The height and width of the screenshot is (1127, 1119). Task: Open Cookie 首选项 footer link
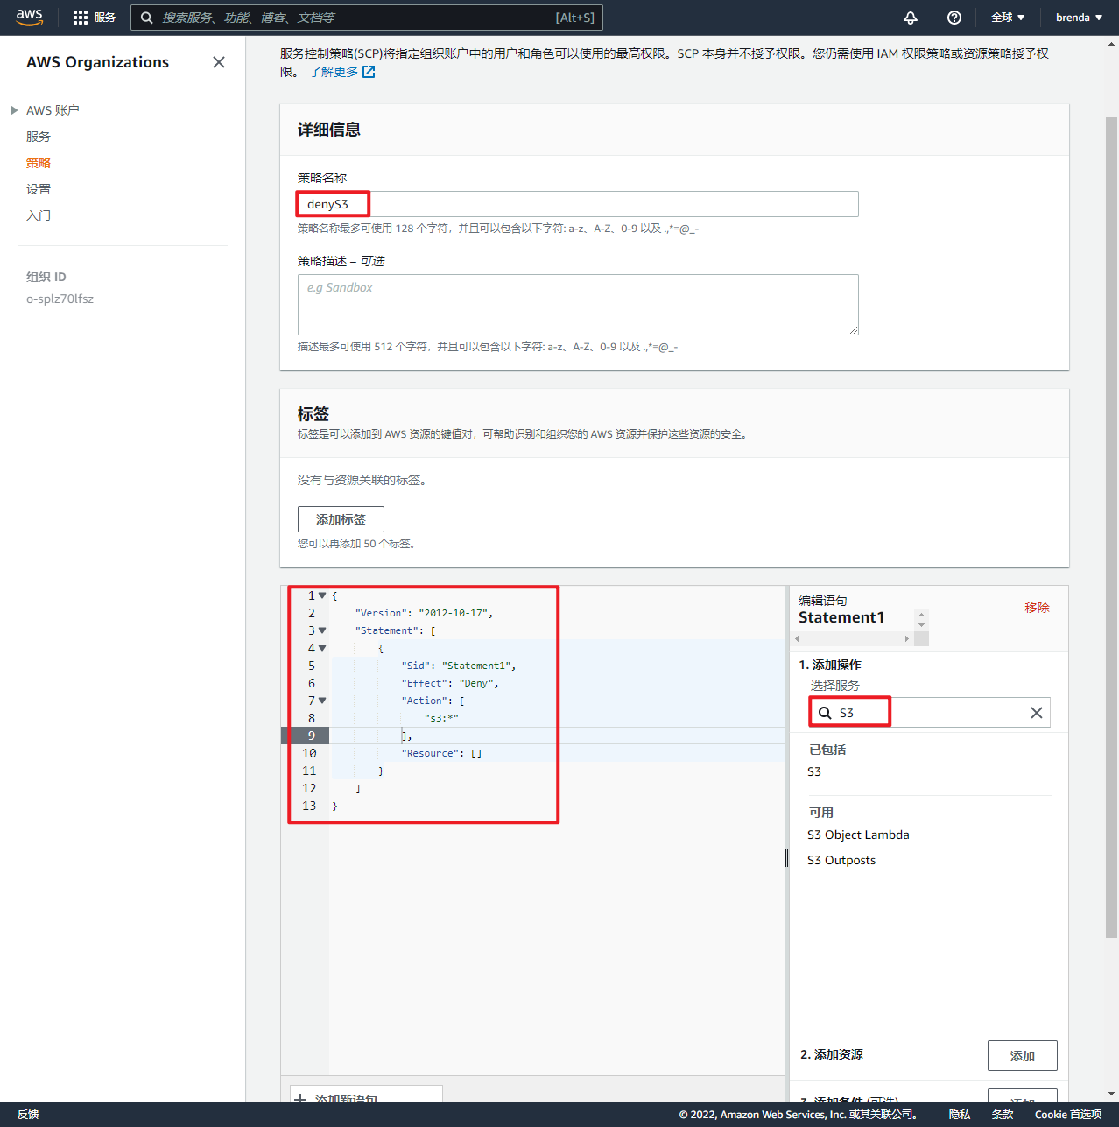click(1068, 1115)
